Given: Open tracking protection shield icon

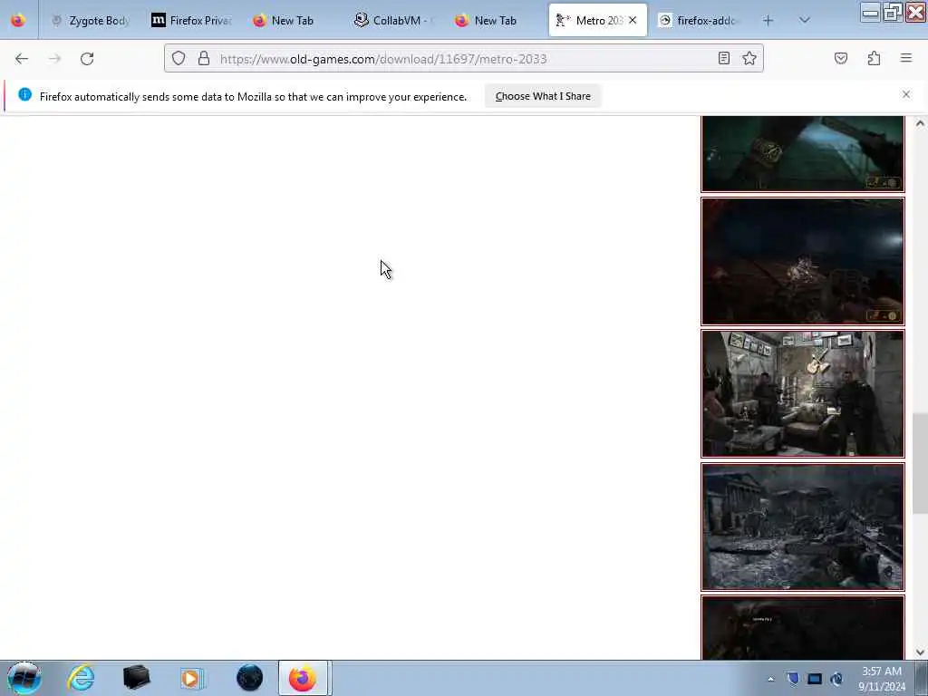Looking at the screenshot, I should (x=179, y=58).
